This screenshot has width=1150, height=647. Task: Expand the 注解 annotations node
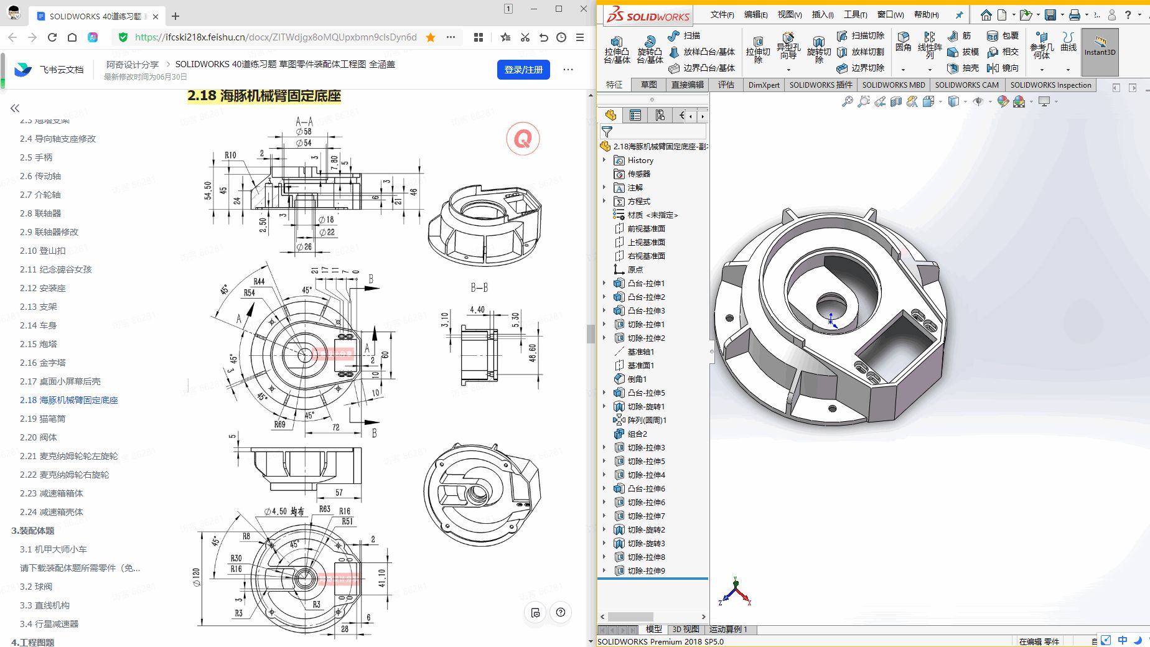tap(604, 187)
